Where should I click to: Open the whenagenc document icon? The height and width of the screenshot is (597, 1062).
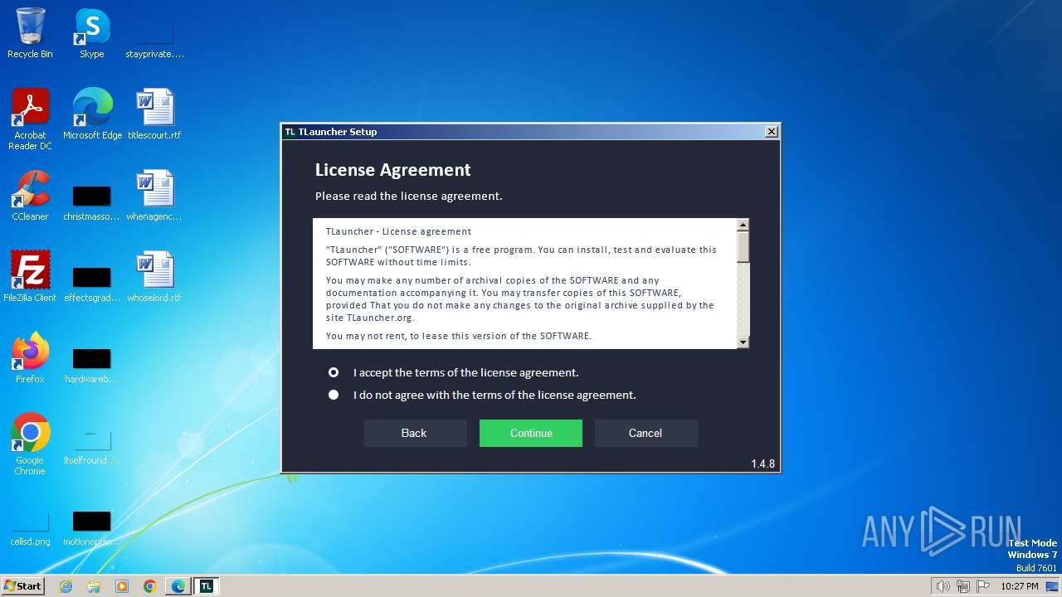pos(154,195)
